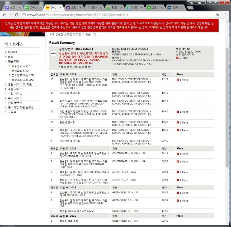This screenshot has height=227, width=231.
Task: Expand 부가 서비스 sidebar menu
Action: click(15, 98)
